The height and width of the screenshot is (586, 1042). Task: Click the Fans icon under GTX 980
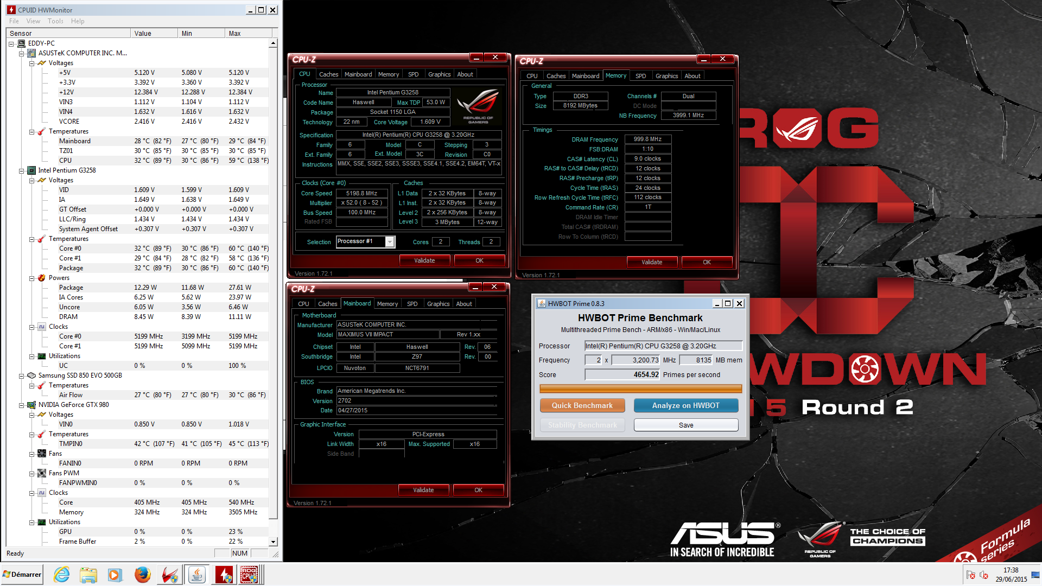pos(42,454)
